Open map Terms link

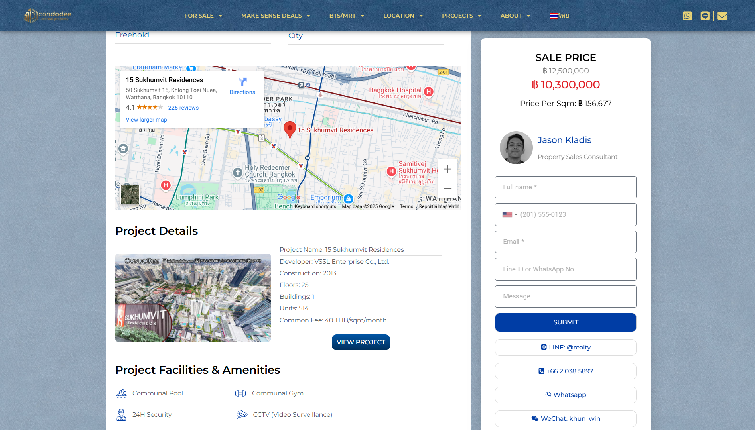406,206
